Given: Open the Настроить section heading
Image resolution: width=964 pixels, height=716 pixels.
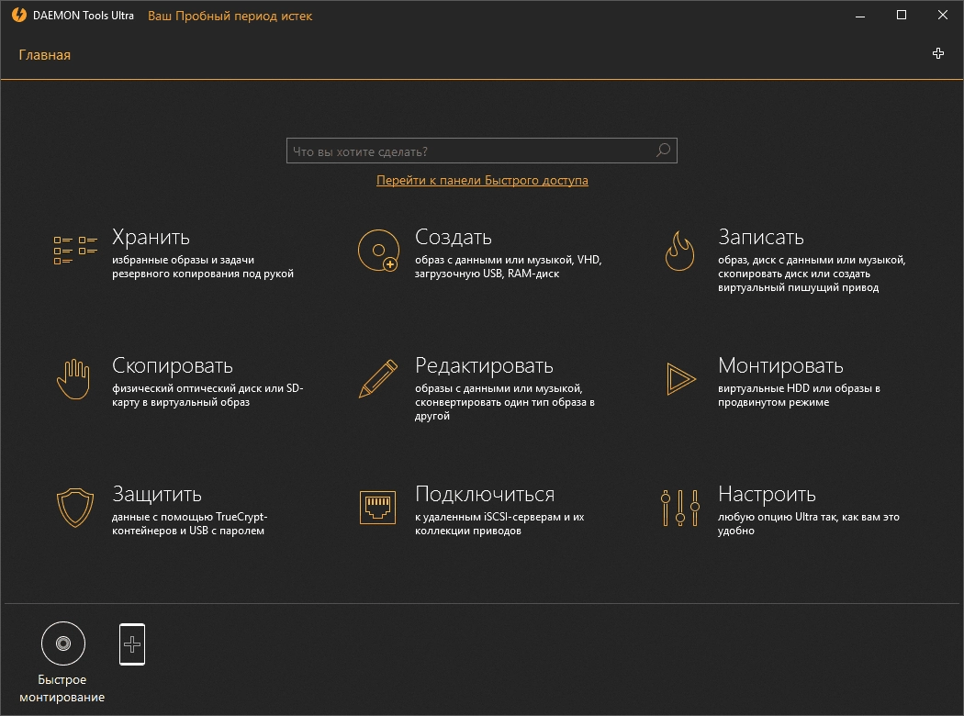Looking at the screenshot, I should click(767, 494).
